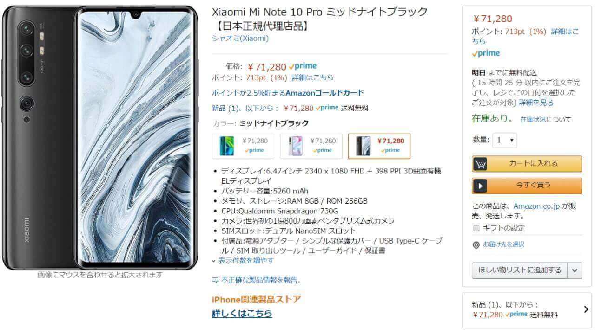This screenshot has height=334, width=595.
Task: Click the Mi Note 10 Pro product image
Action: 99,138
